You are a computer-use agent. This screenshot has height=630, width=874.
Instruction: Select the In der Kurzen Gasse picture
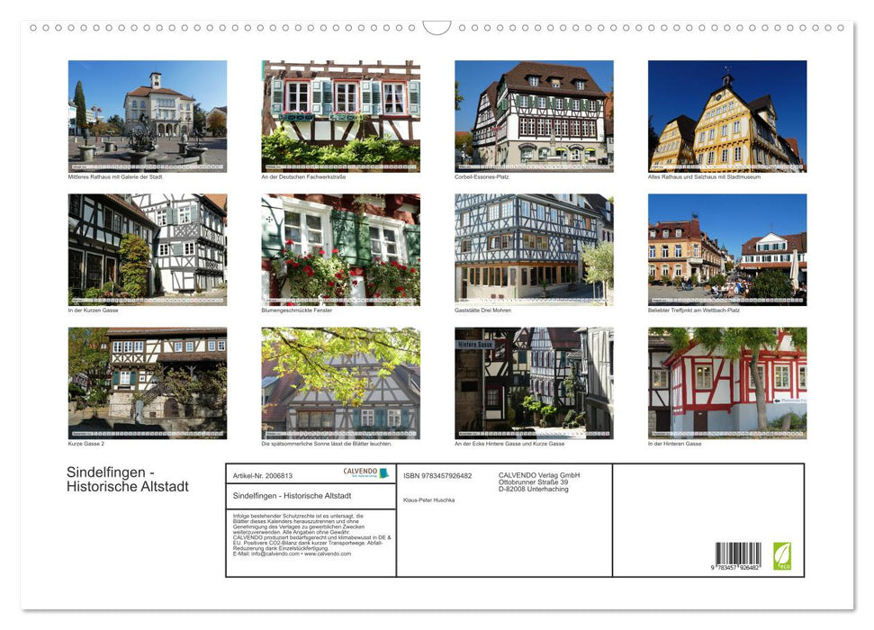(x=147, y=248)
